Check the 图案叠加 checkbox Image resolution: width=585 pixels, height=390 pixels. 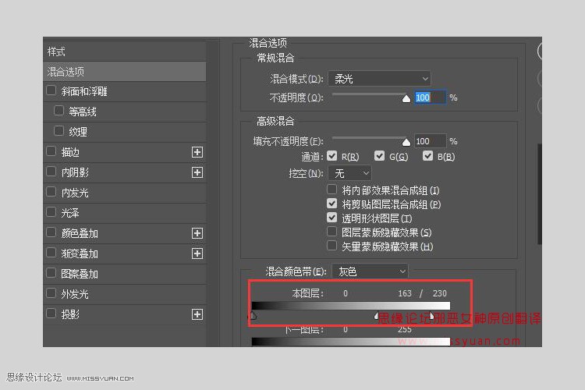coord(51,273)
